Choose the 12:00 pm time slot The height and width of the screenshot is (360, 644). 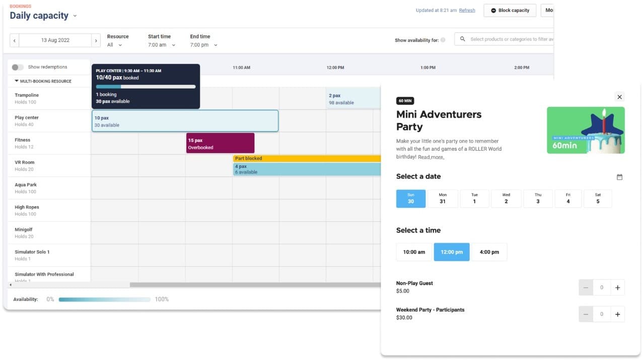452,252
